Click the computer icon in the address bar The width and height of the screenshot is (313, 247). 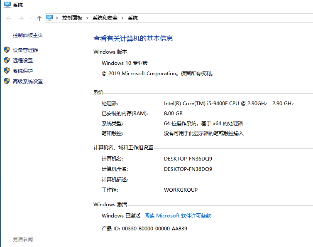click(50, 18)
